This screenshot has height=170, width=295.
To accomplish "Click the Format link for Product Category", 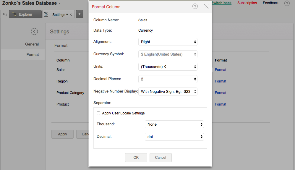I will click(x=221, y=93).
